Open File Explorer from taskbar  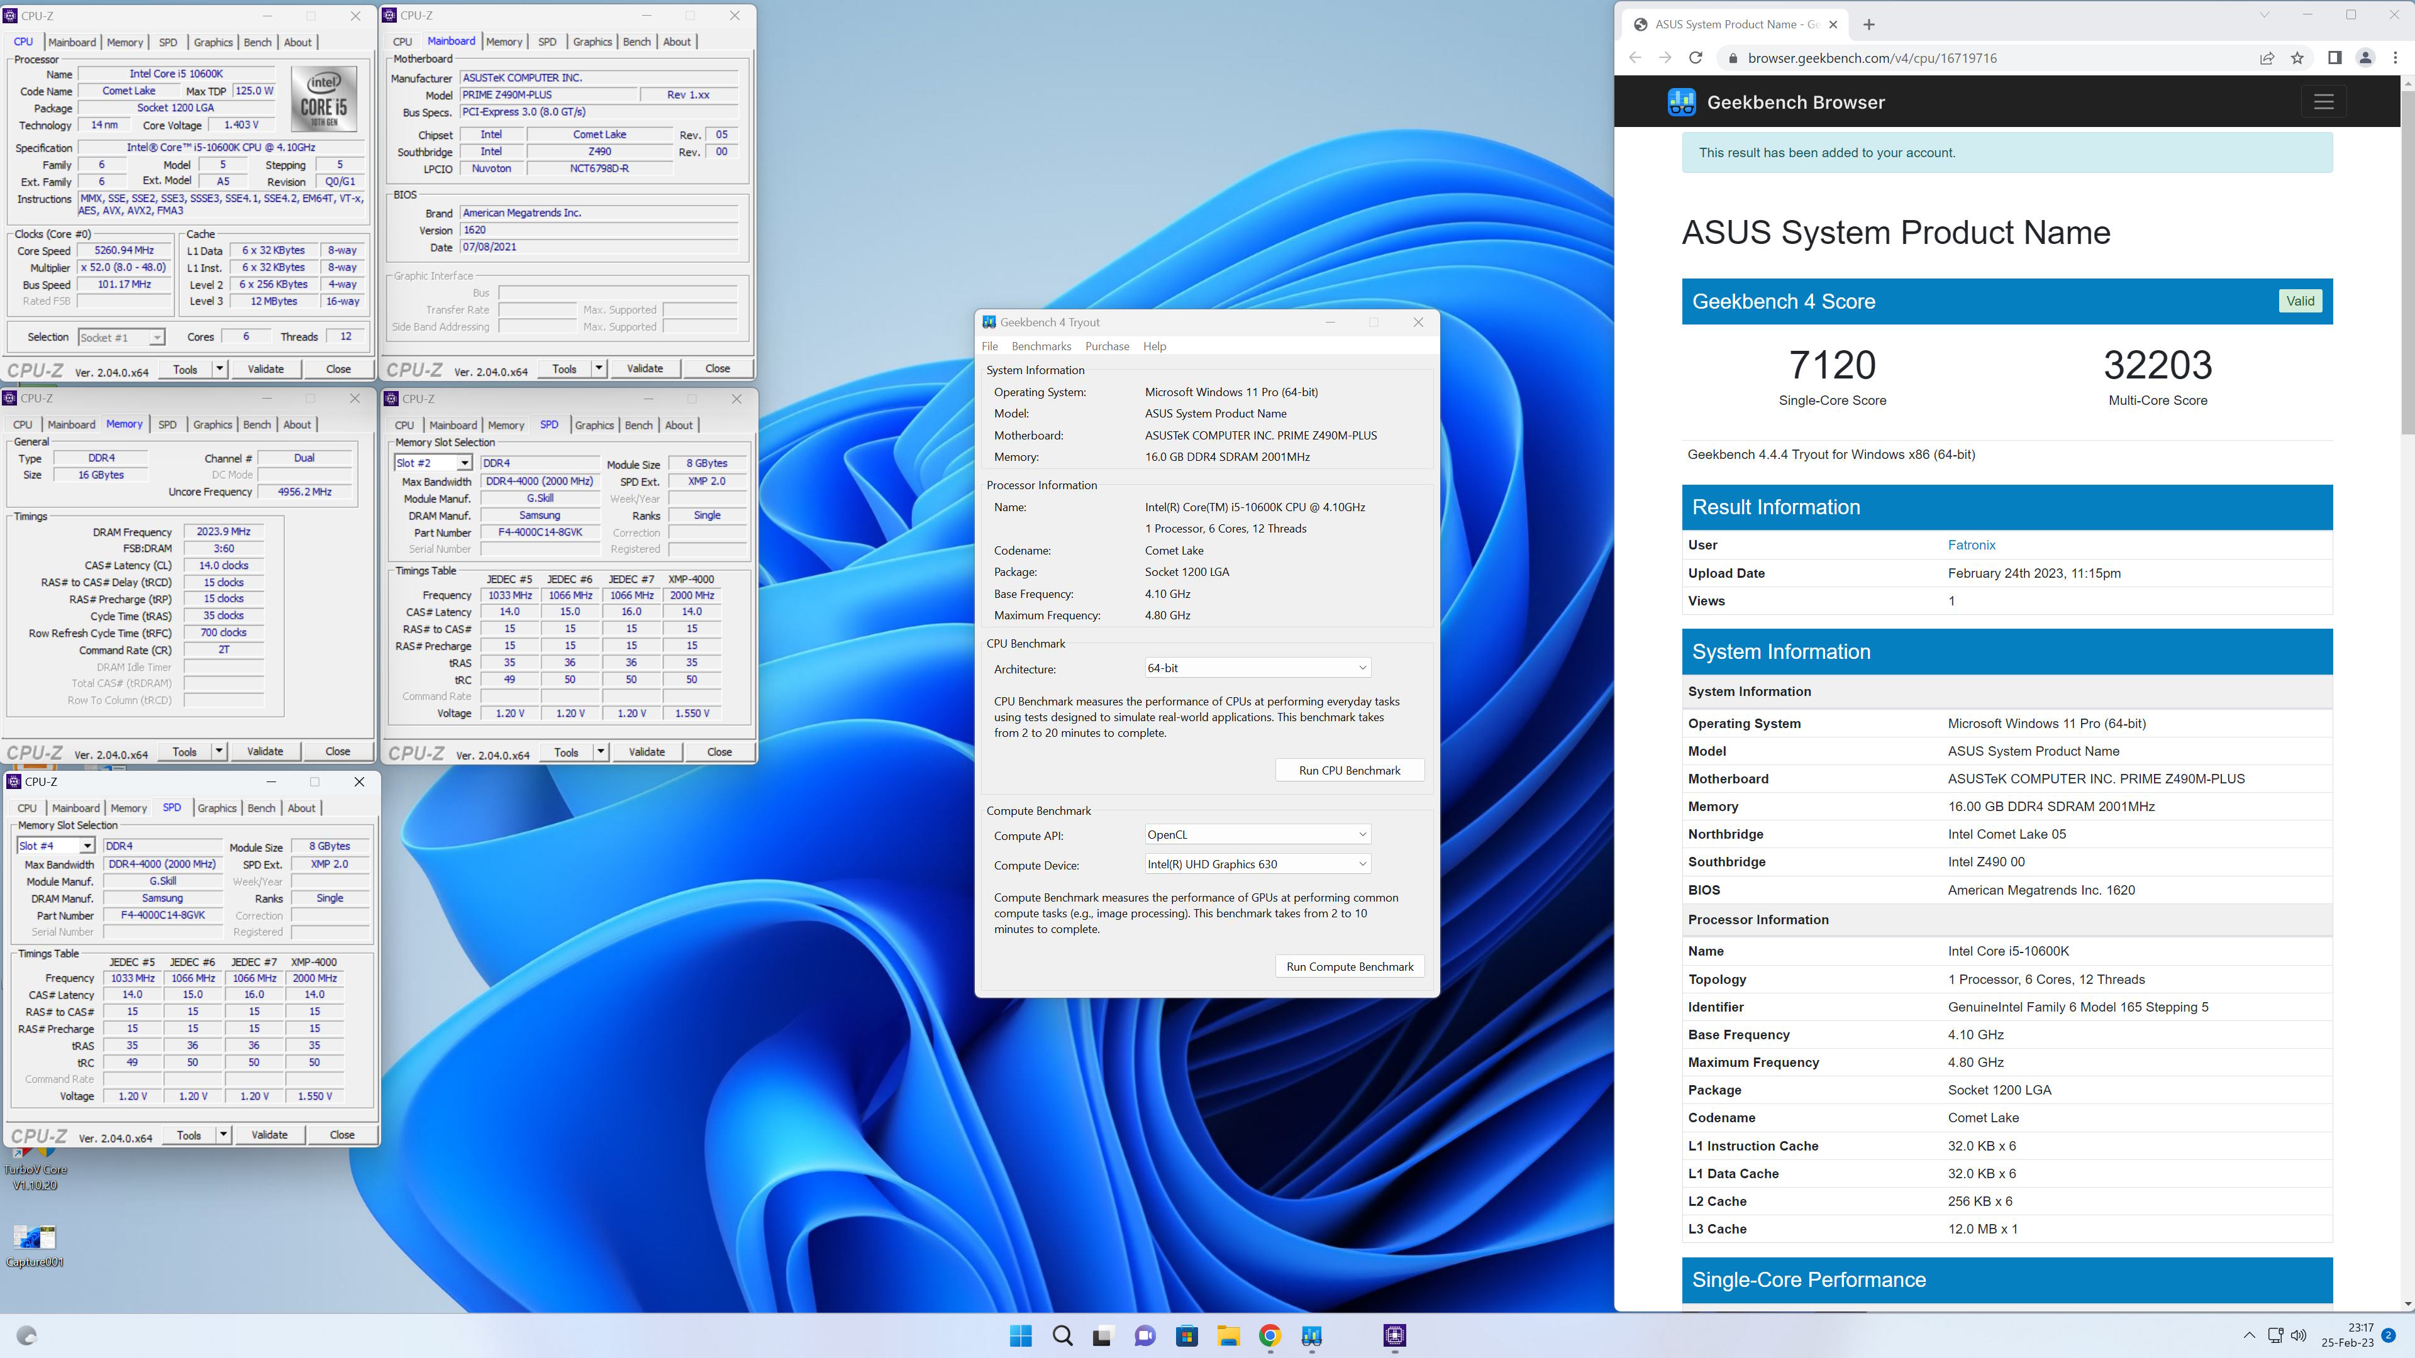click(1228, 1335)
